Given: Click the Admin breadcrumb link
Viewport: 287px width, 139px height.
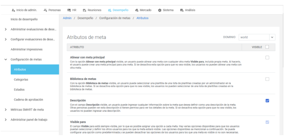Looking at the screenshot, I should point(67,18).
